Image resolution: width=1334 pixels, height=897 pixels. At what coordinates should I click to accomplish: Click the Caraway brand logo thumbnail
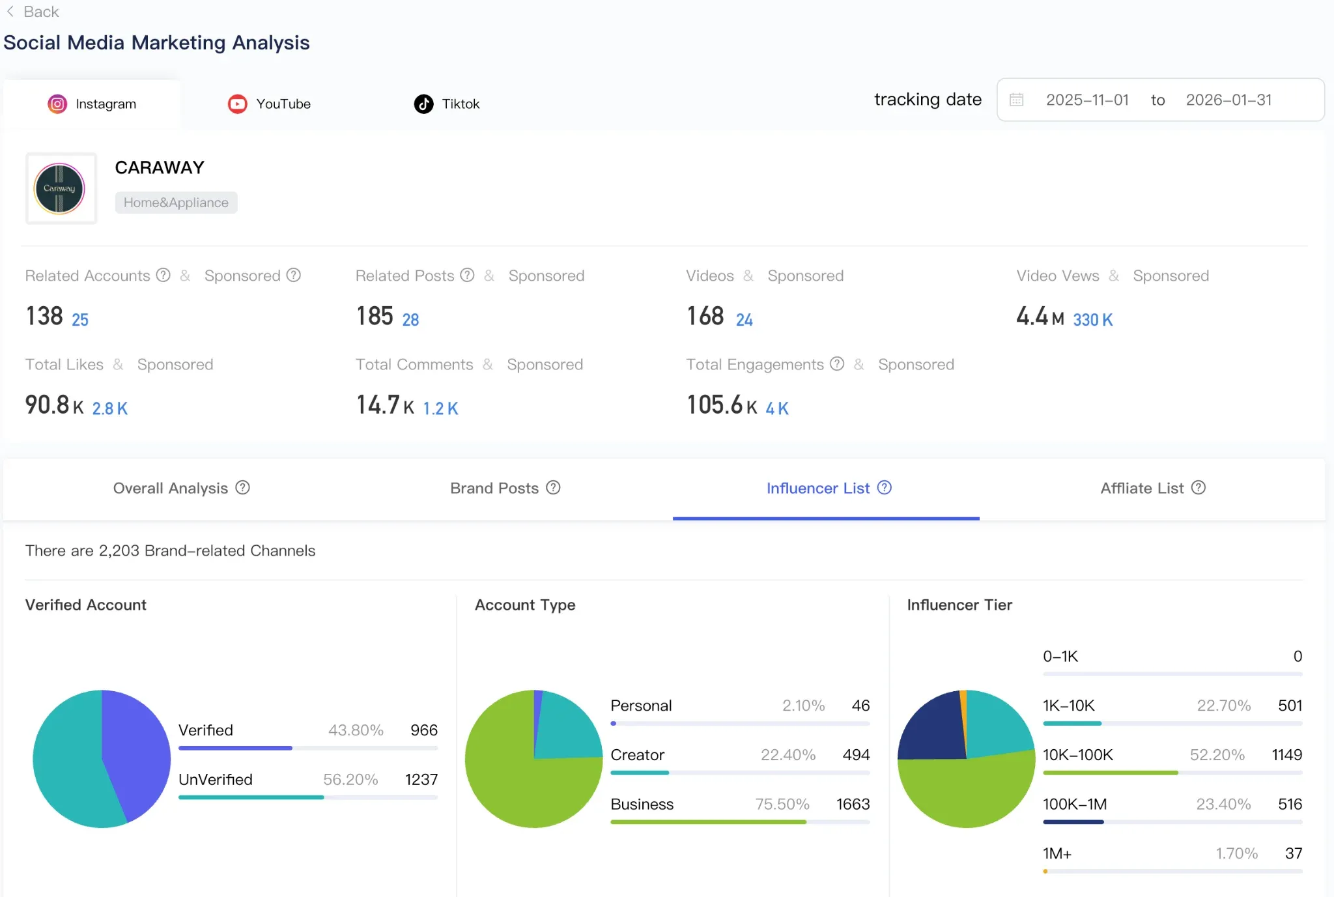(x=61, y=188)
